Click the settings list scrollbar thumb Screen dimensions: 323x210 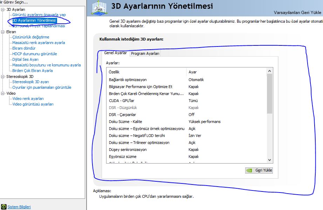pyautogui.click(x=269, y=94)
